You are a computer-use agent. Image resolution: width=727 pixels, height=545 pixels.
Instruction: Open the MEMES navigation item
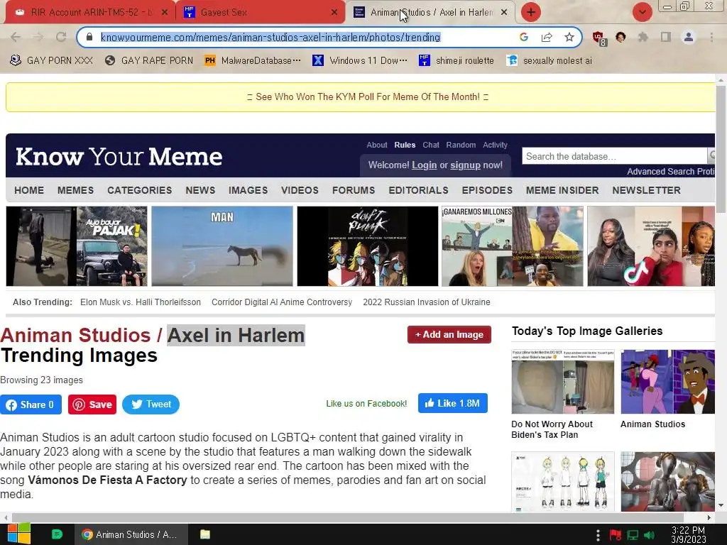[x=75, y=190]
